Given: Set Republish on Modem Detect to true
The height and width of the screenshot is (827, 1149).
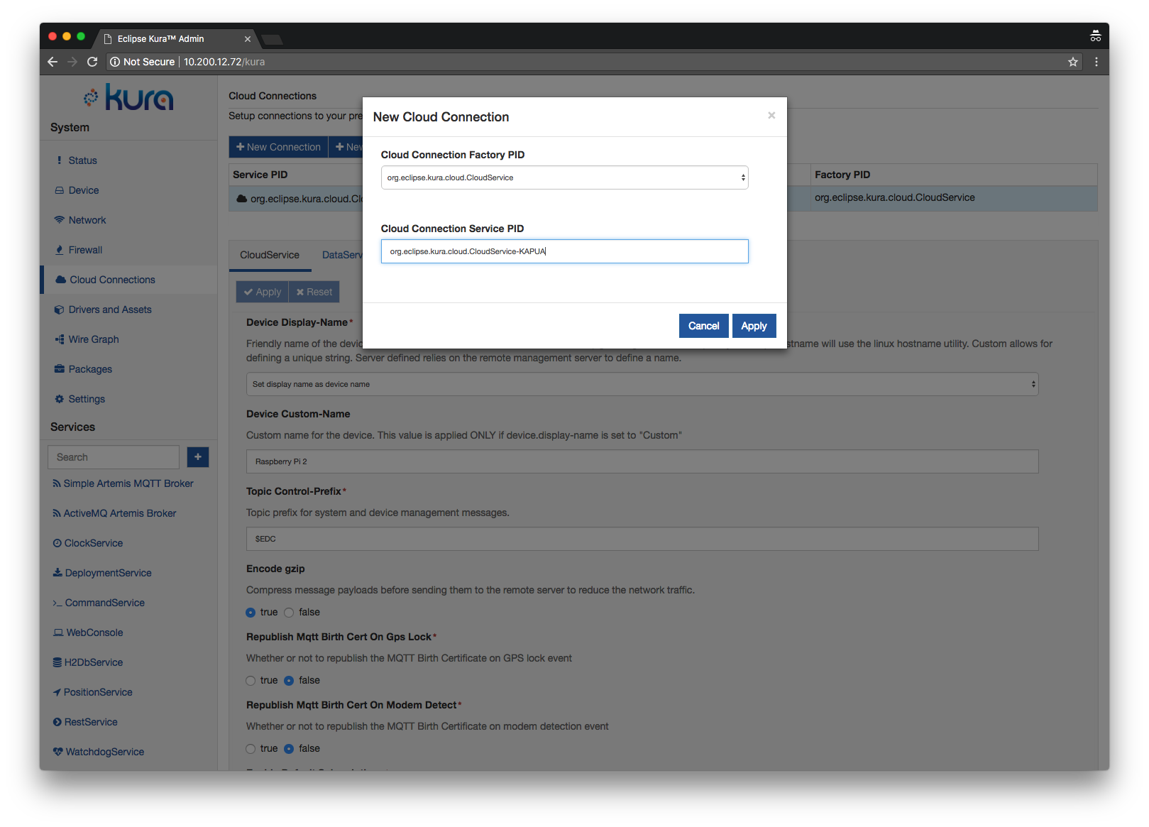Looking at the screenshot, I should point(251,749).
